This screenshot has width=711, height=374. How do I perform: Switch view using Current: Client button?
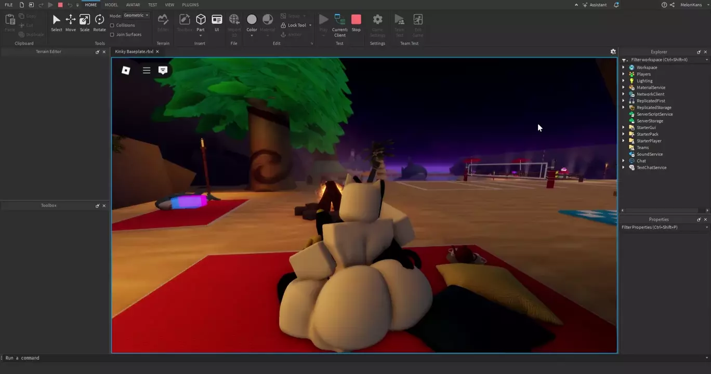tap(340, 23)
